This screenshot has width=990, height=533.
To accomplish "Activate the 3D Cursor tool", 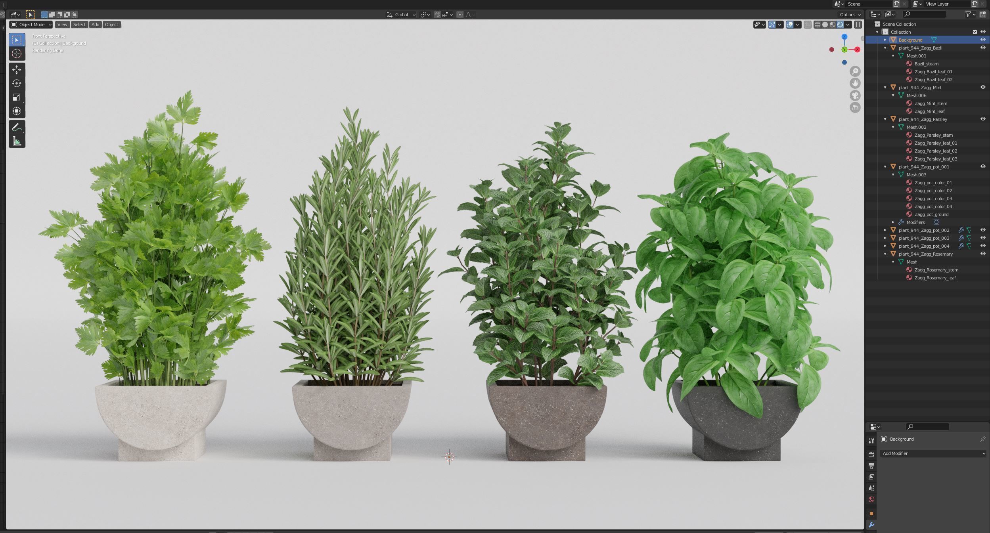I will (x=17, y=53).
